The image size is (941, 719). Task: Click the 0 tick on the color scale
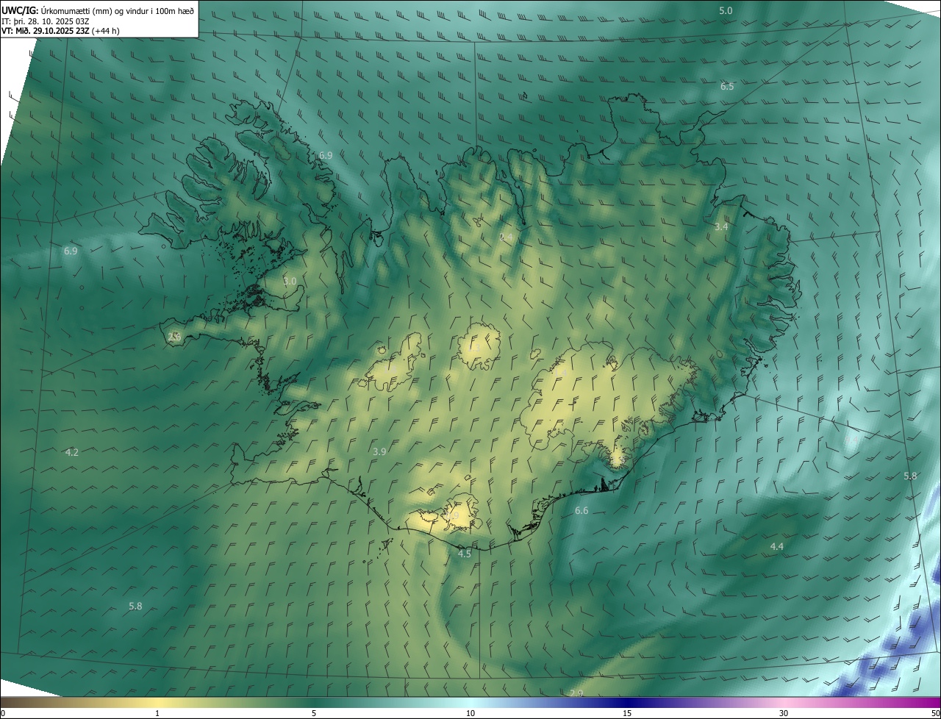[x=3, y=713]
